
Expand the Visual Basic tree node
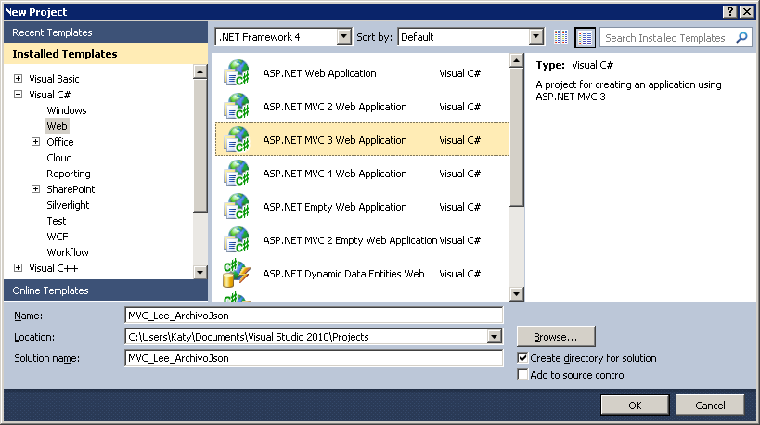click(18, 79)
